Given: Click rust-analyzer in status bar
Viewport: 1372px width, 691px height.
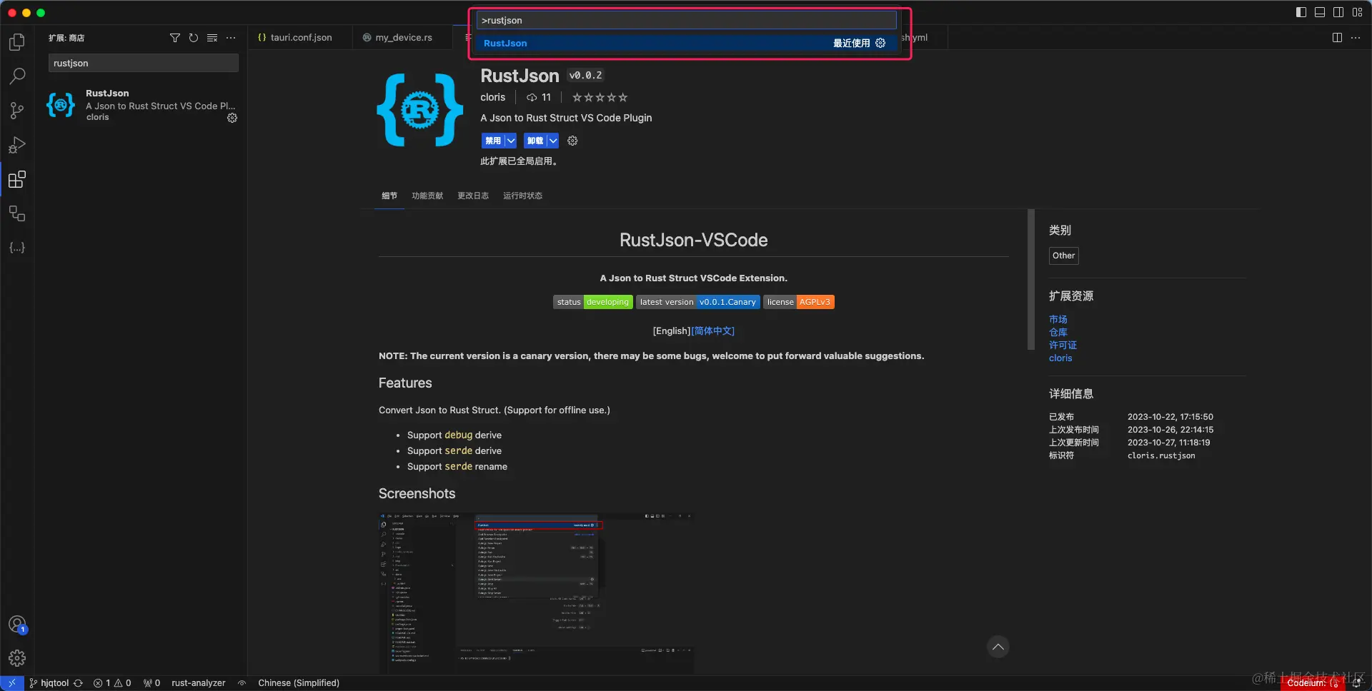Looking at the screenshot, I should tap(198, 683).
